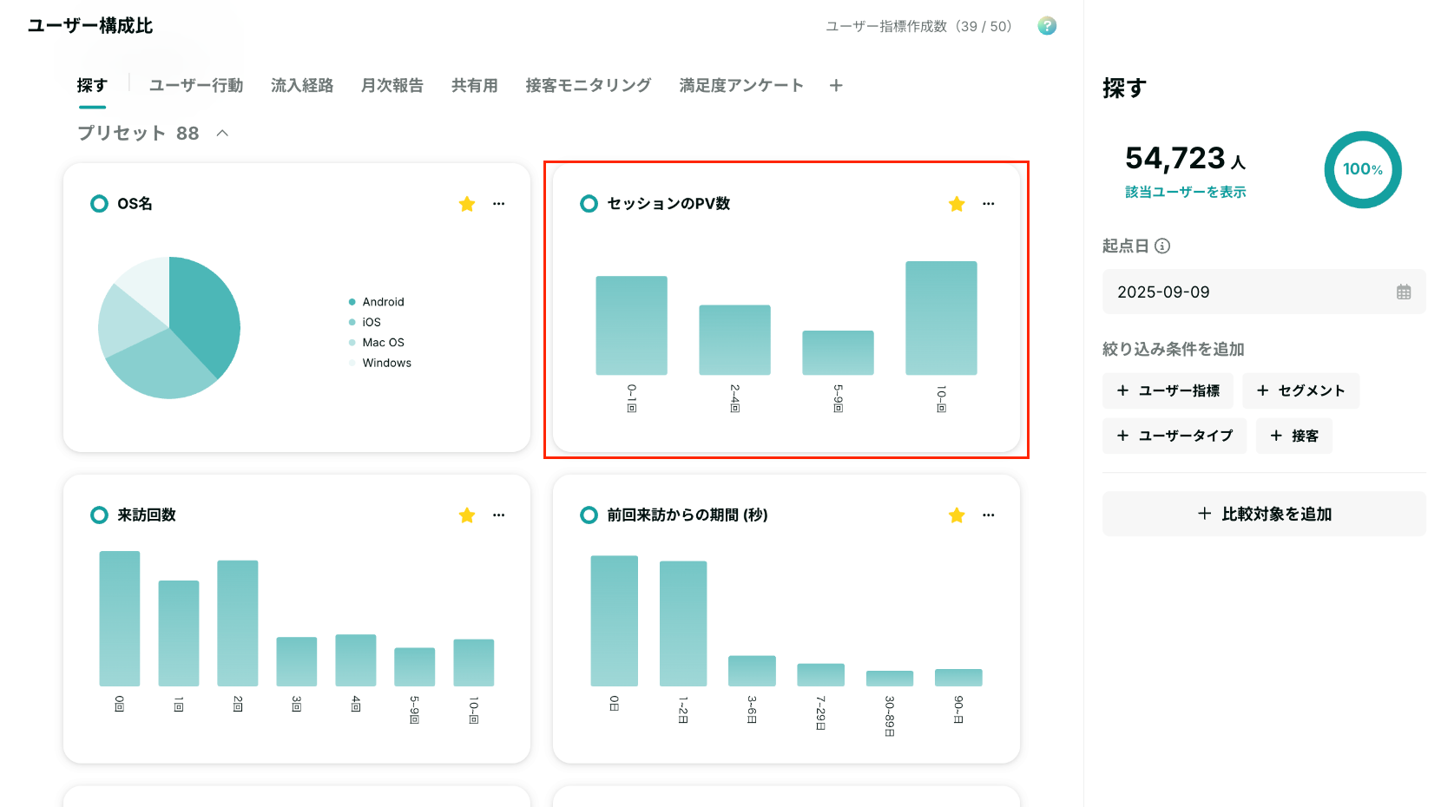Image resolution: width=1441 pixels, height=807 pixels.
Task: Open calendar icon in date field
Action: (1404, 292)
